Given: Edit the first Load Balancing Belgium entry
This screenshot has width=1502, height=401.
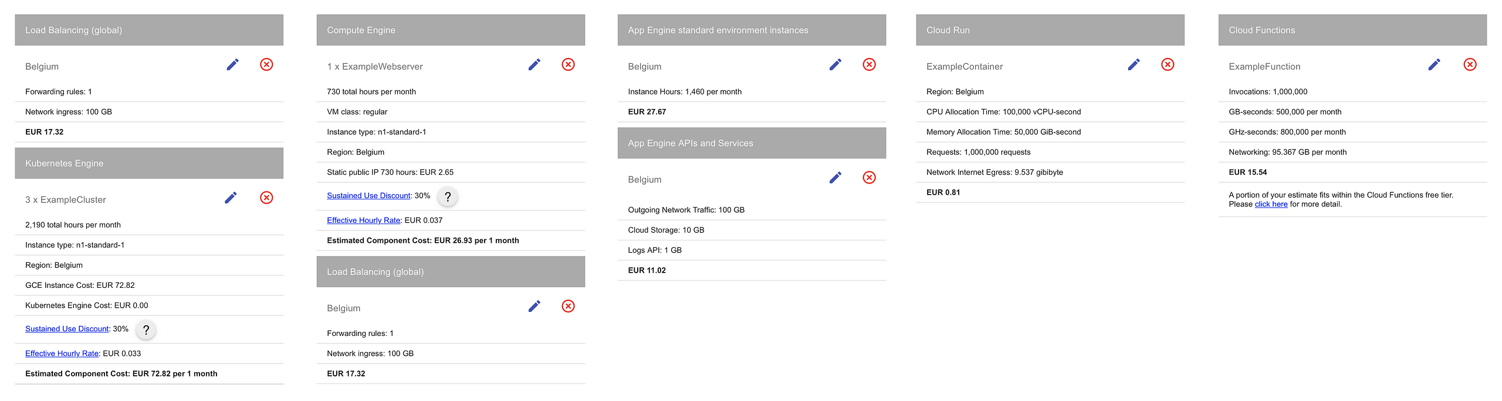Looking at the screenshot, I should click(x=233, y=64).
